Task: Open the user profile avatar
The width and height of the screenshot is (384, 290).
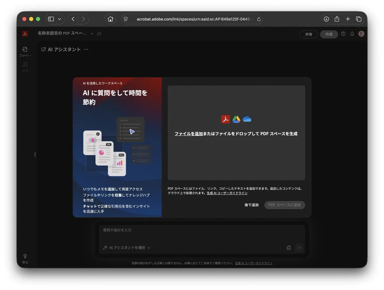Action: [361, 34]
